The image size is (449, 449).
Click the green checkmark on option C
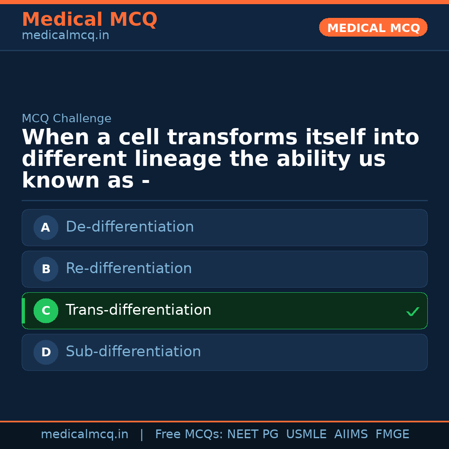click(x=412, y=311)
